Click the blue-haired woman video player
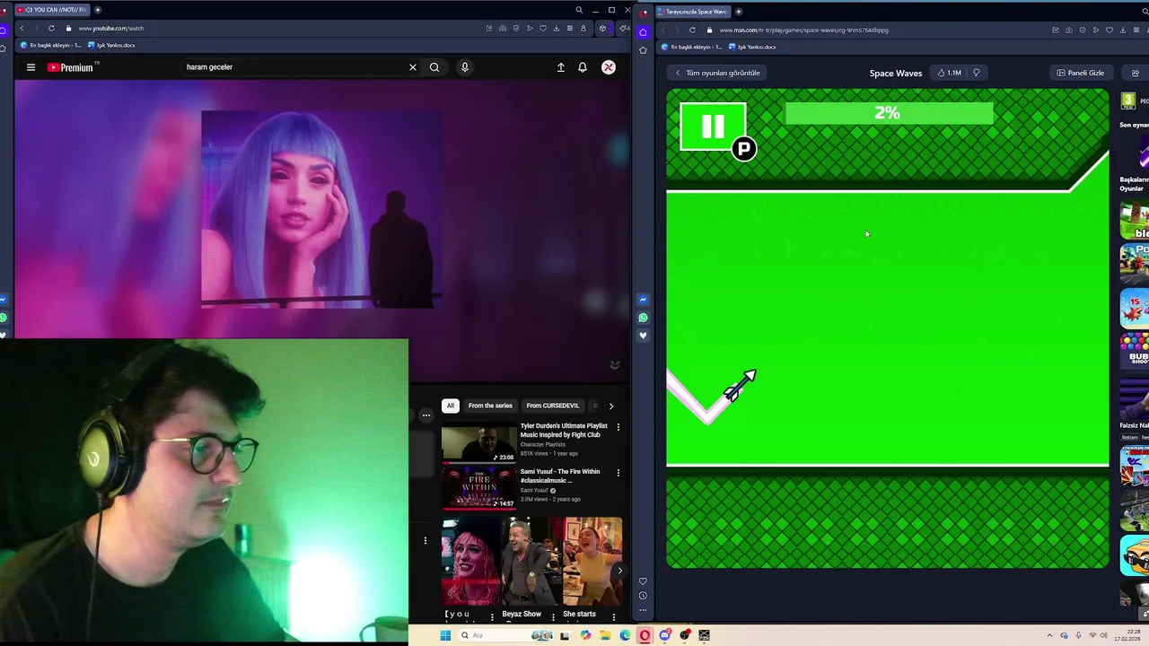 point(320,209)
